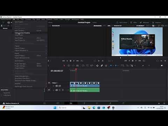Screen dimensions: 168x126
Task: Open viewer options three-dot menu
Action: [166, 26]
